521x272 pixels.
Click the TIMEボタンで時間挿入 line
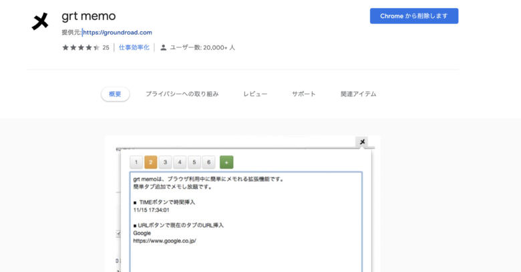tap(164, 202)
